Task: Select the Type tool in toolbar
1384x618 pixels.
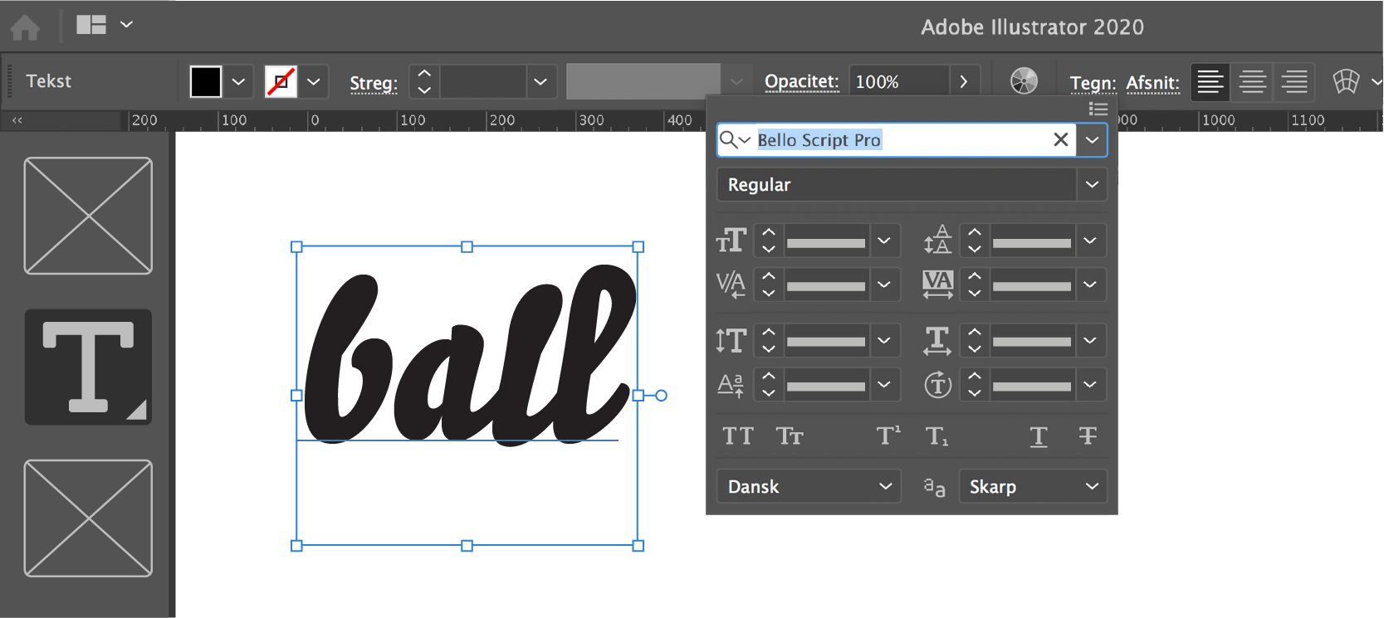Action: [88, 367]
